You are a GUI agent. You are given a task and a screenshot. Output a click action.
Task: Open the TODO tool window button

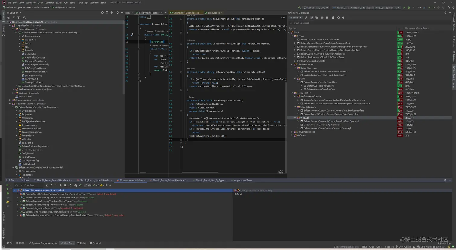tap(21, 243)
